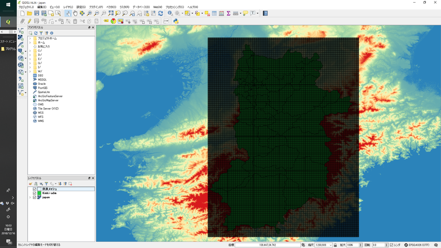The width and height of the screenshot is (441, 248).
Task: Toggle the render (レンダ) checkbox in status bar
Action: 391,245
